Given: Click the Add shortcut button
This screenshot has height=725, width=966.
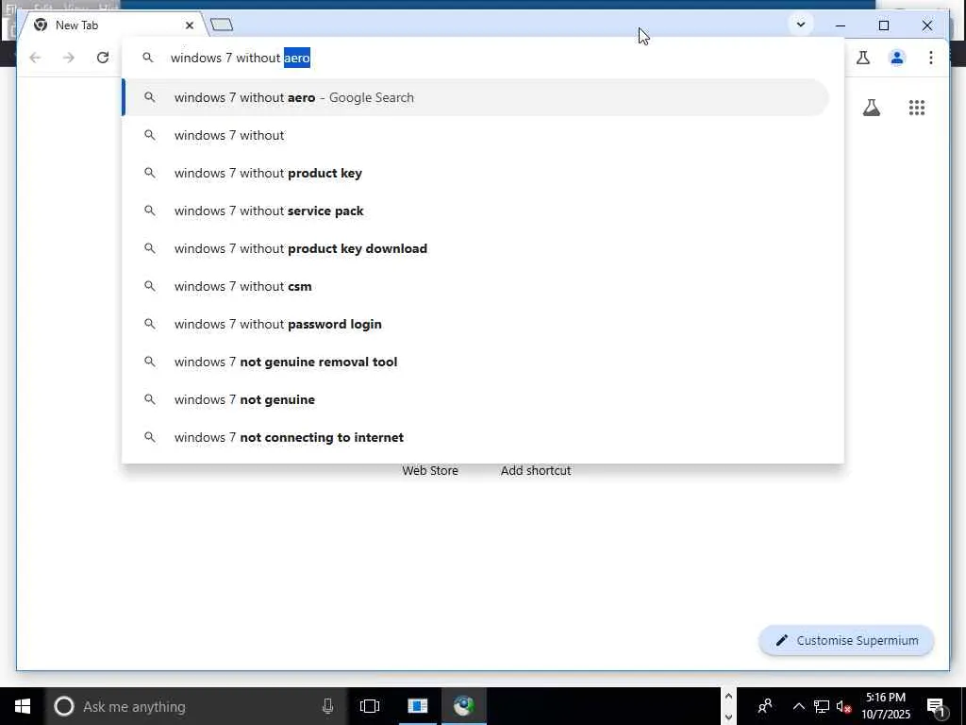Looking at the screenshot, I should pyautogui.click(x=536, y=470).
